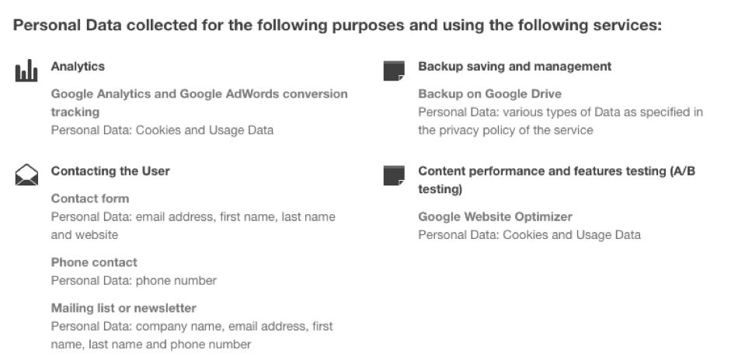The image size is (731, 360).
Task: Click Analytics' Cookies and Usage Data text
Action: (x=162, y=130)
